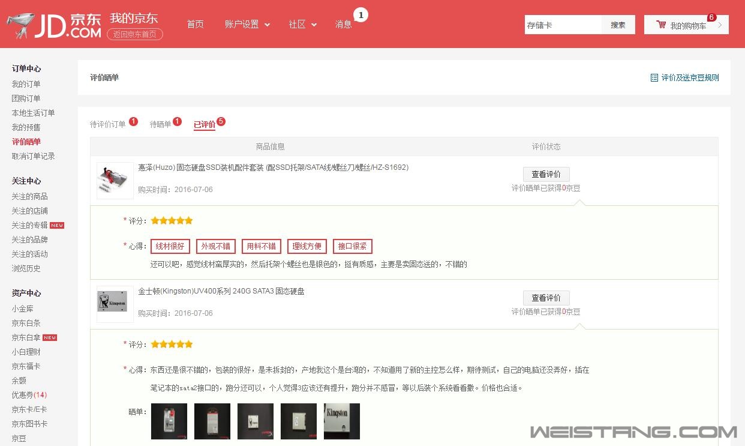Click the shopping cart icon
The width and height of the screenshot is (745, 446).
pos(661,25)
